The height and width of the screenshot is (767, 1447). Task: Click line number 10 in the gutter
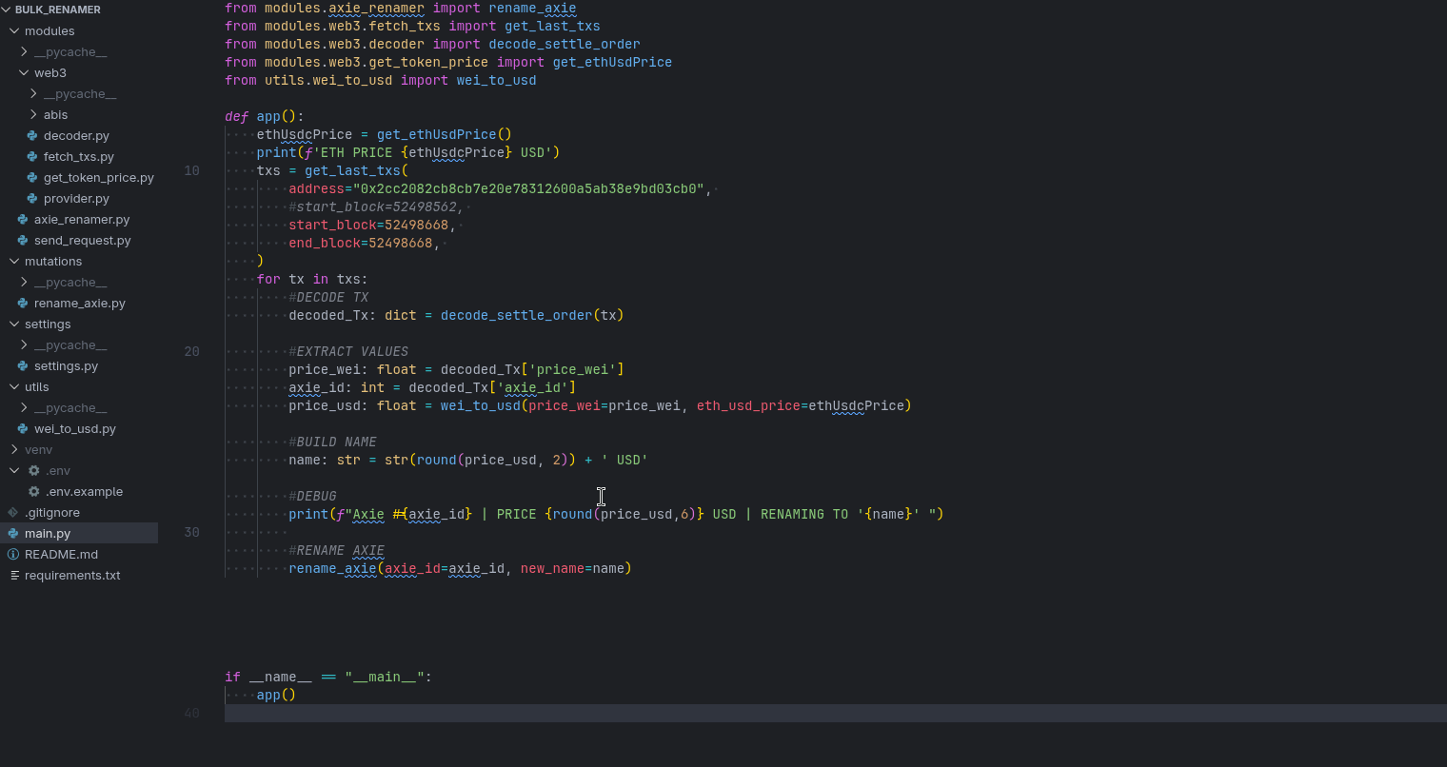pyautogui.click(x=191, y=170)
